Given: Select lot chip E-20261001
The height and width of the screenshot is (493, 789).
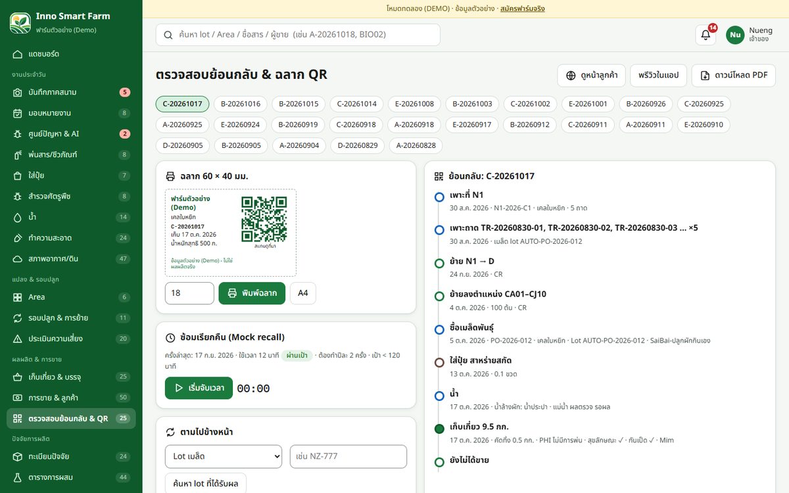Looking at the screenshot, I should pos(588,104).
